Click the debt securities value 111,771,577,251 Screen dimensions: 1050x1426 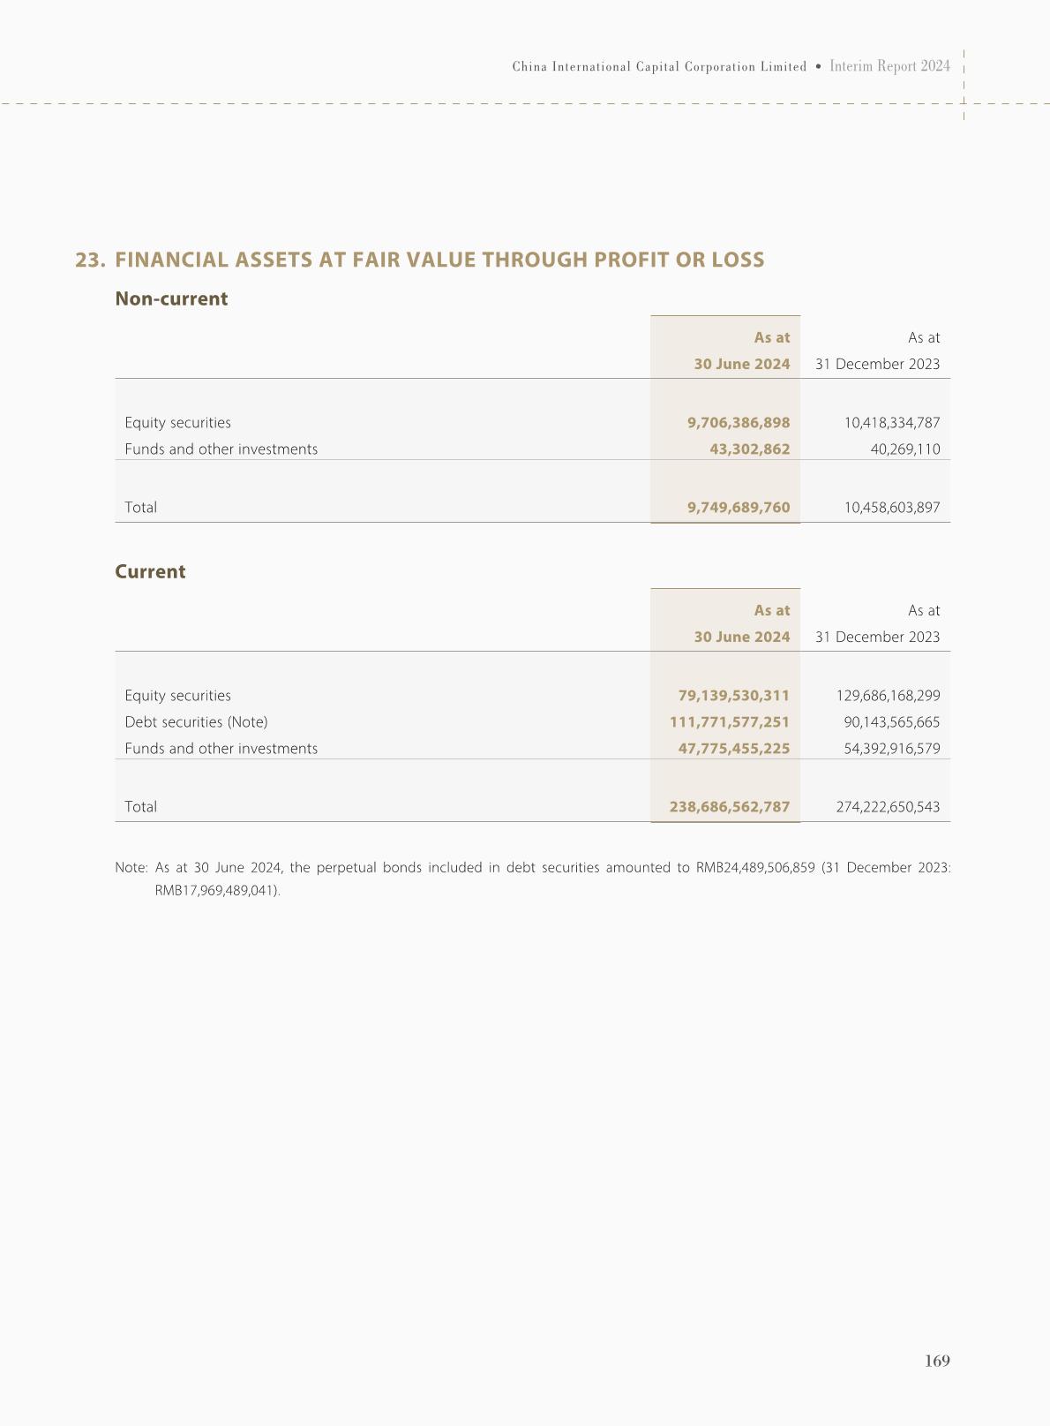click(x=729, y=722)
